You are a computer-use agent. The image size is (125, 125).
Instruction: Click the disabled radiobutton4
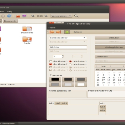[x=70, y=70]
